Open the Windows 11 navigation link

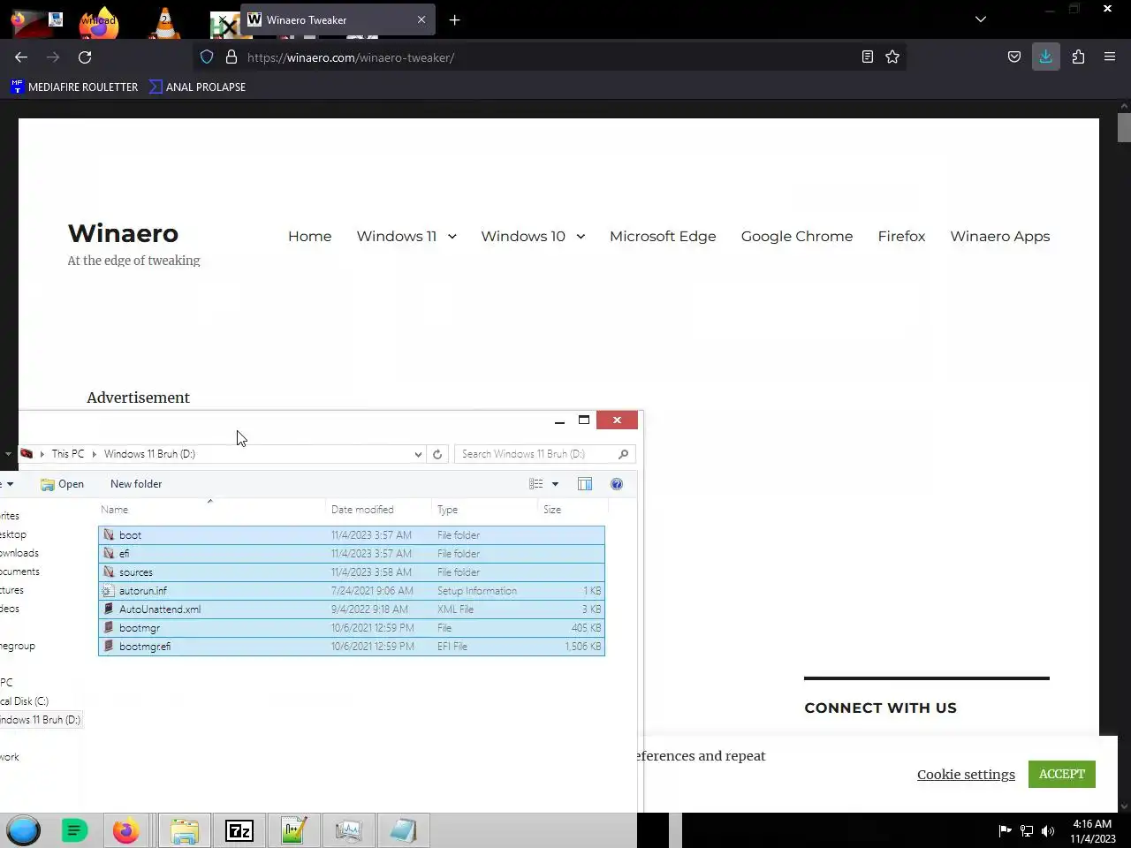396,236
